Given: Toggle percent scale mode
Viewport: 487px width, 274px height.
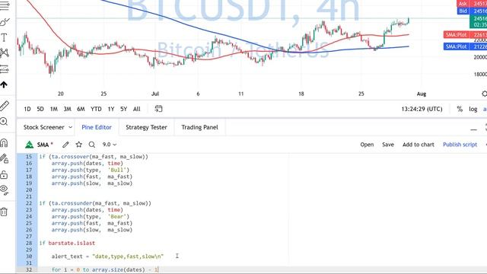Looking at the screenshot, I should coord(460,109).
